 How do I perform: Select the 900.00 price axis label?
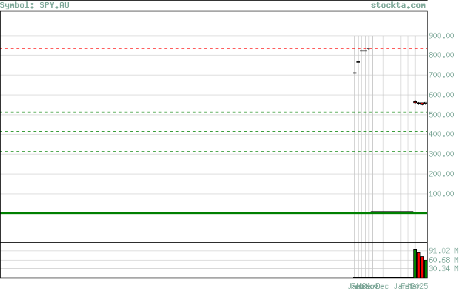point(441,36)
